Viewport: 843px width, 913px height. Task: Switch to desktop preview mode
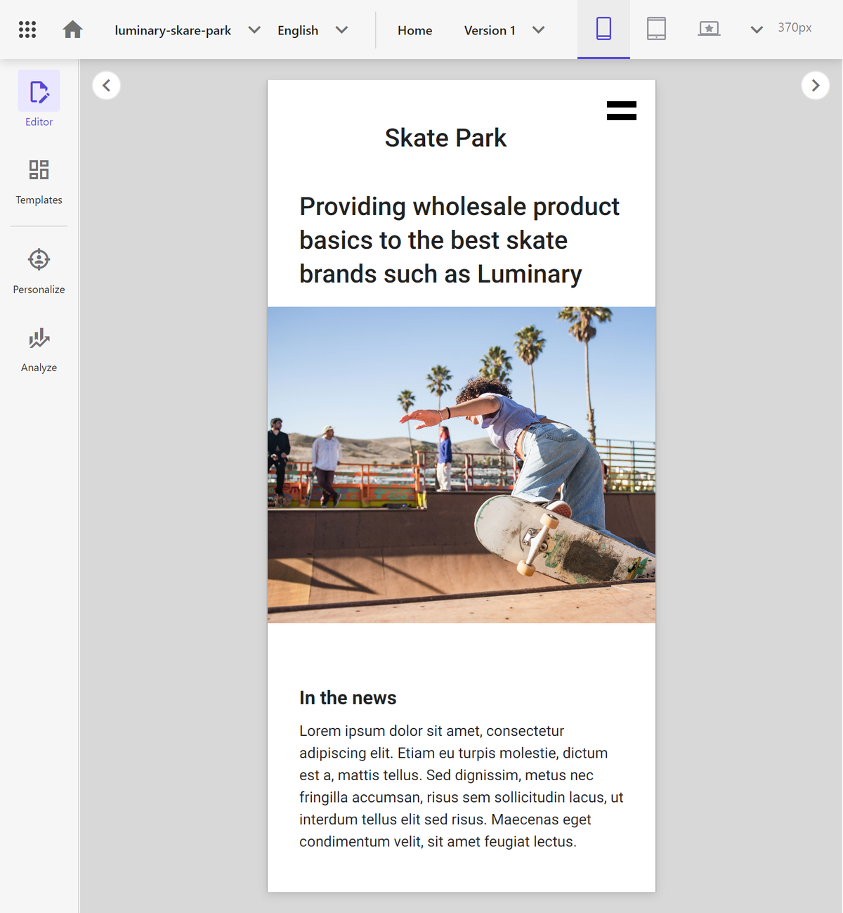[709, 29]
